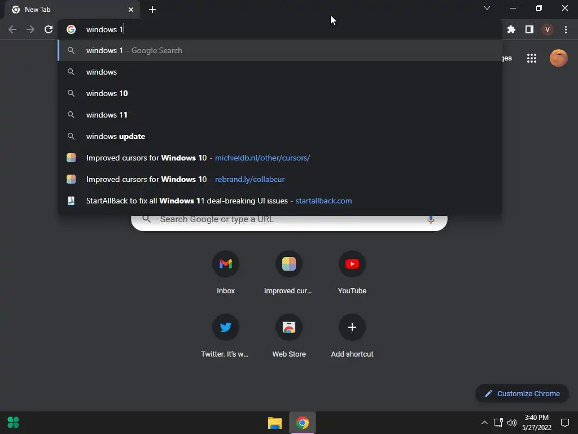The width and height of the screenshot is (578, 434).
Task: Close the New Tab tab
Action: (131, 10)
